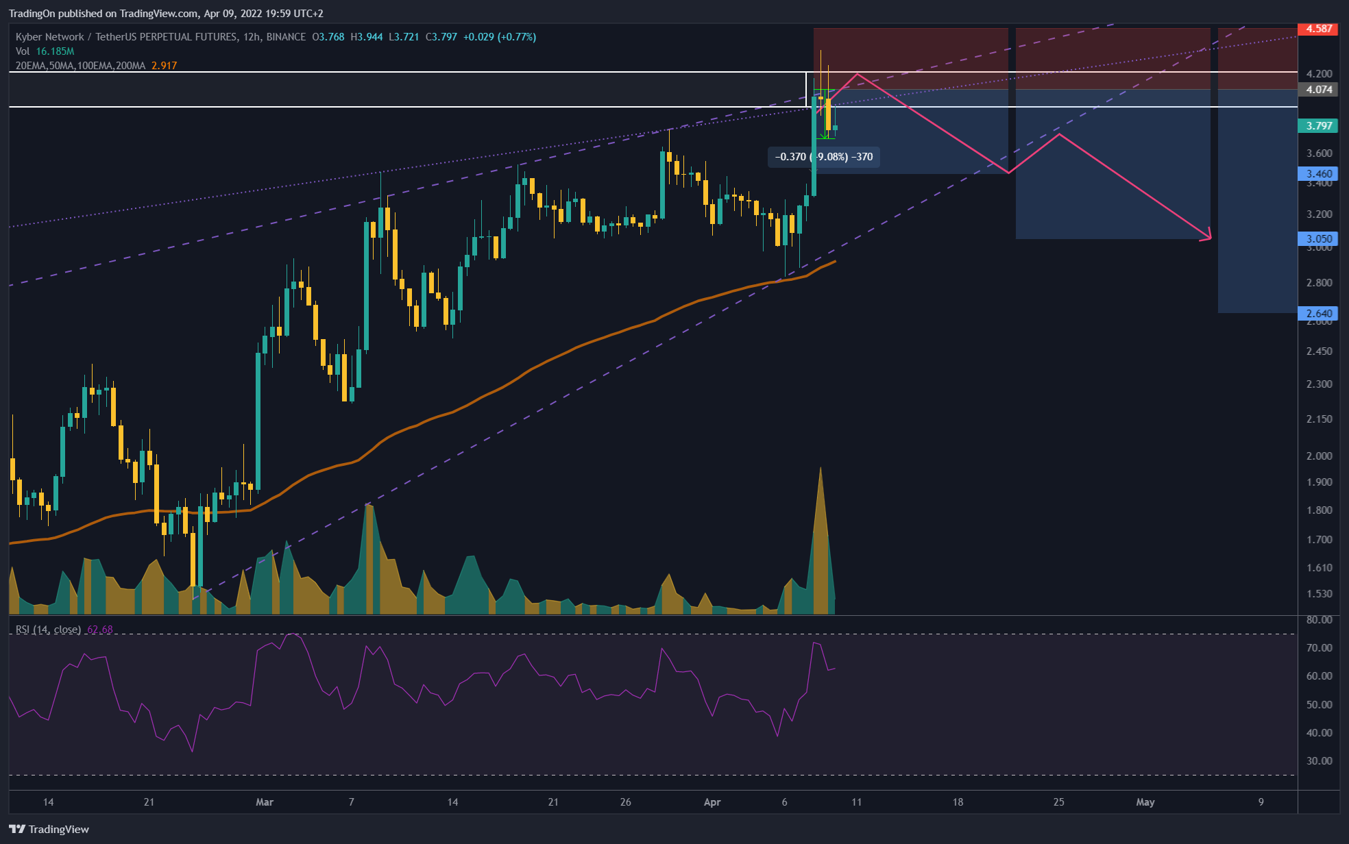Viewport: 1349px width, 844px height.
Task: Click the Mar label on time axis
Action: [265, 802]
